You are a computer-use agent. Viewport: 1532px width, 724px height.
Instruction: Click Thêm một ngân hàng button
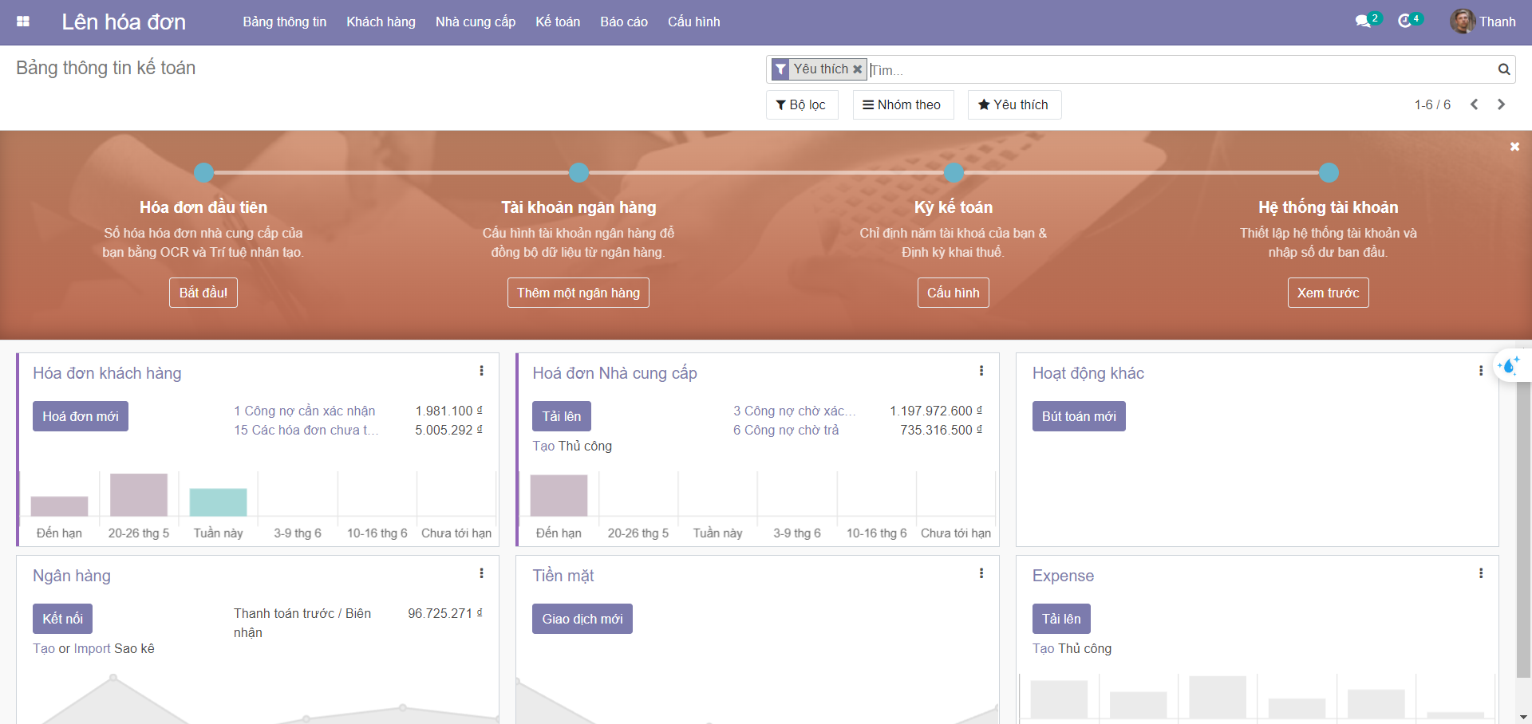click(578, 293)
